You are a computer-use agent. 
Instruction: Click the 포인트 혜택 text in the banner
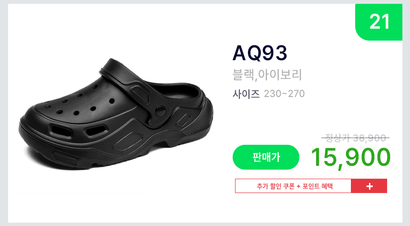318,186
